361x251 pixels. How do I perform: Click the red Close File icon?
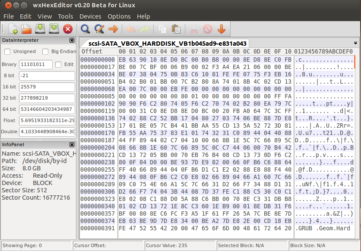tap(68, 29)
